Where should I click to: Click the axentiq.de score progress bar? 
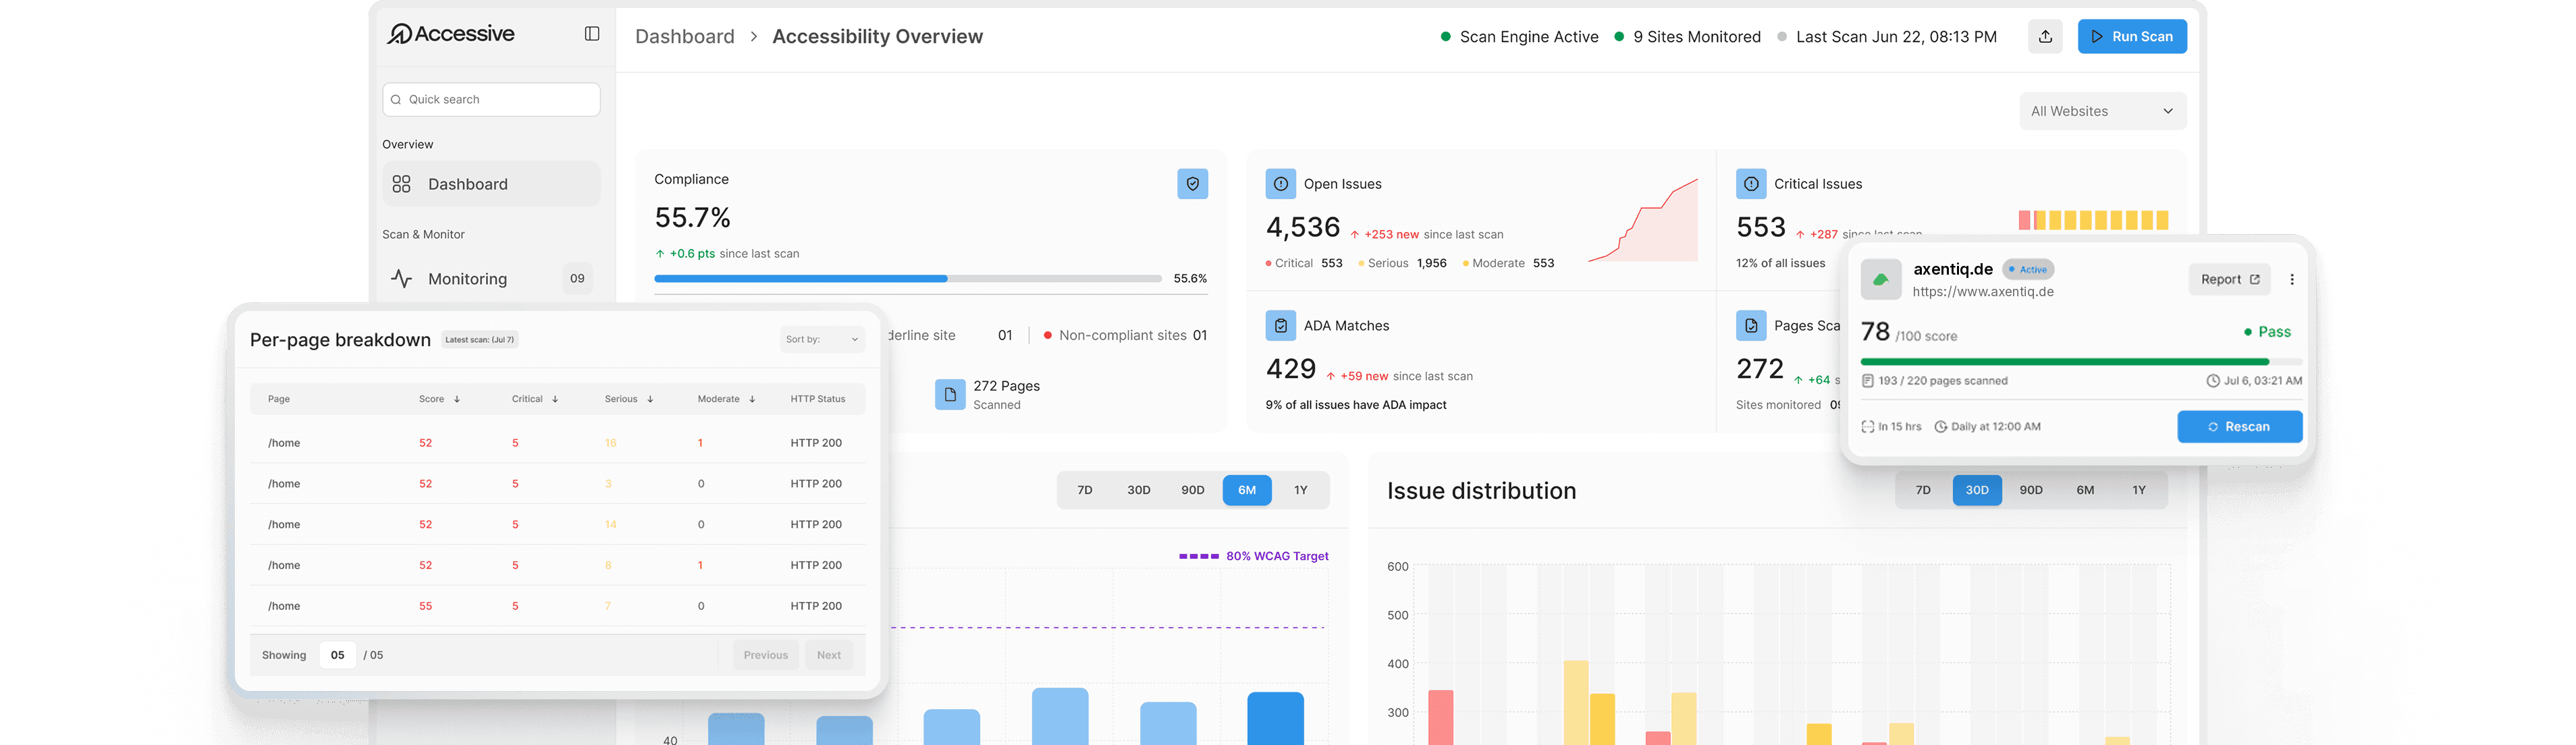coord(2082,361)
